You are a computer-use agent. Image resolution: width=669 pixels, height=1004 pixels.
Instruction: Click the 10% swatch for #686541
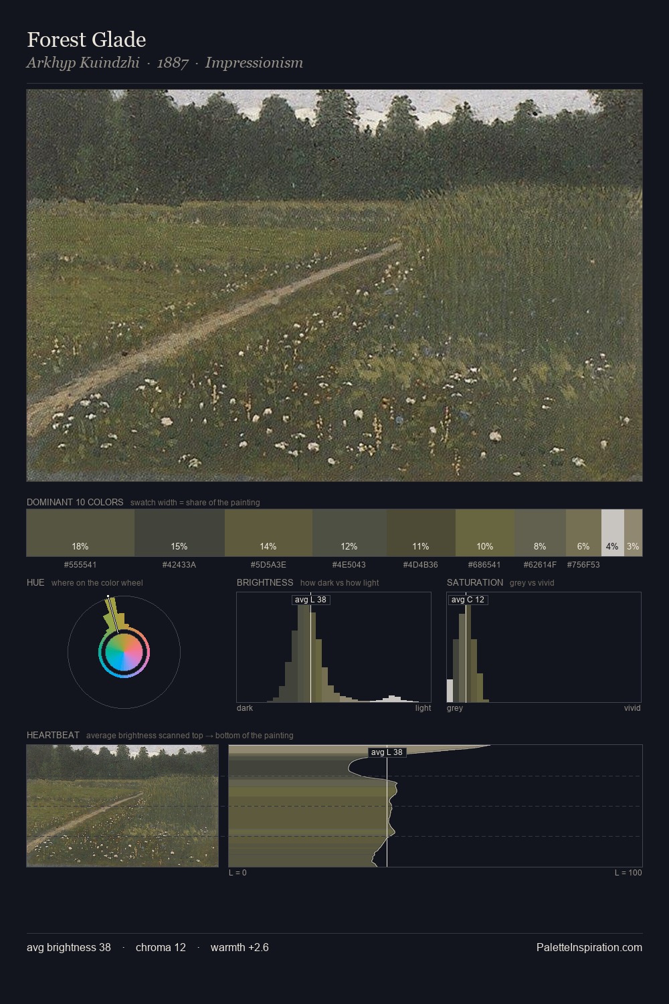485,533
